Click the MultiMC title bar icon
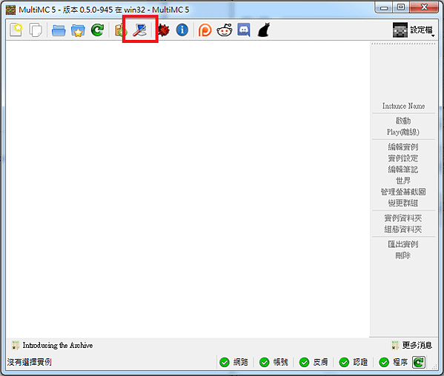The image size is (444, 376). tap(11, 10)
